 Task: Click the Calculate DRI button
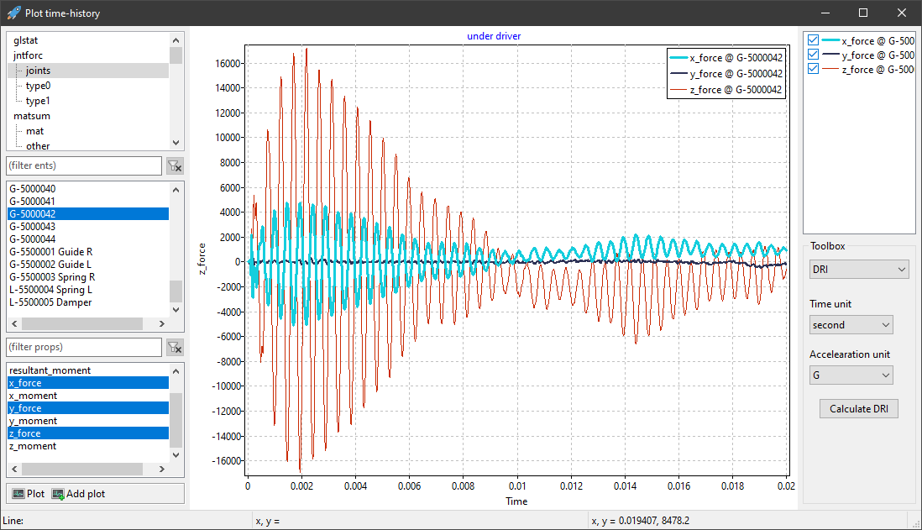point(858,409)
